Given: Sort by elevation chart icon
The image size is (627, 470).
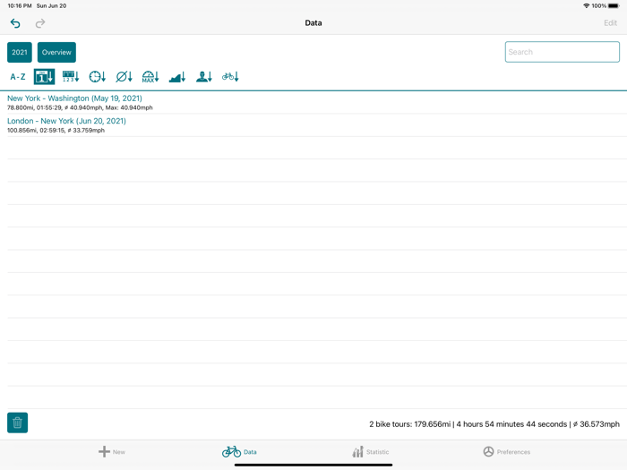Looking at the screenshot, I should (177, 77).
